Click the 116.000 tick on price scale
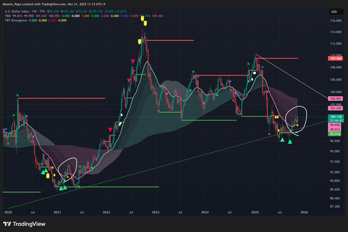 tap(335, 21)
